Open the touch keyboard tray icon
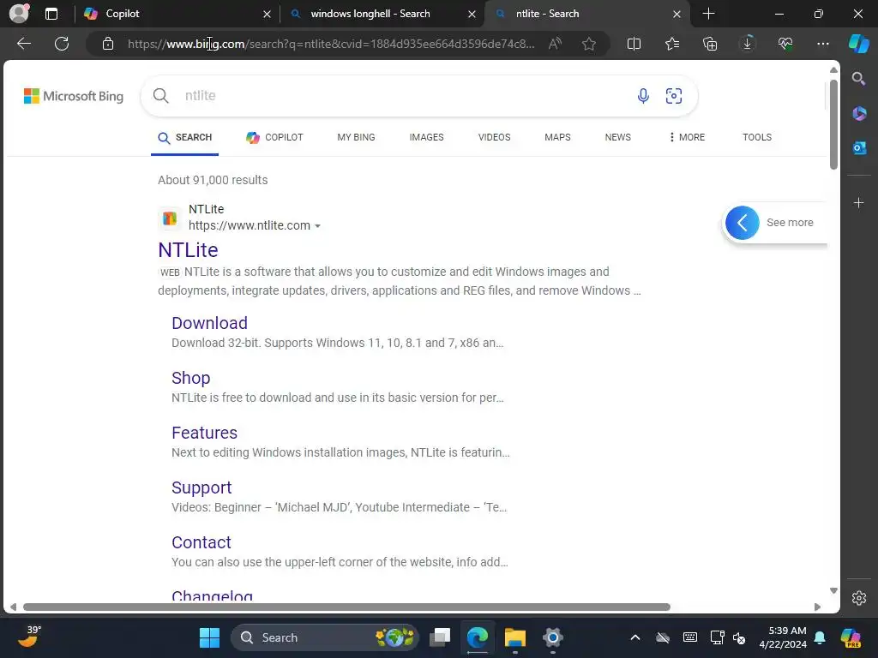This screenshot has width=878, height=658. [690, 637]
